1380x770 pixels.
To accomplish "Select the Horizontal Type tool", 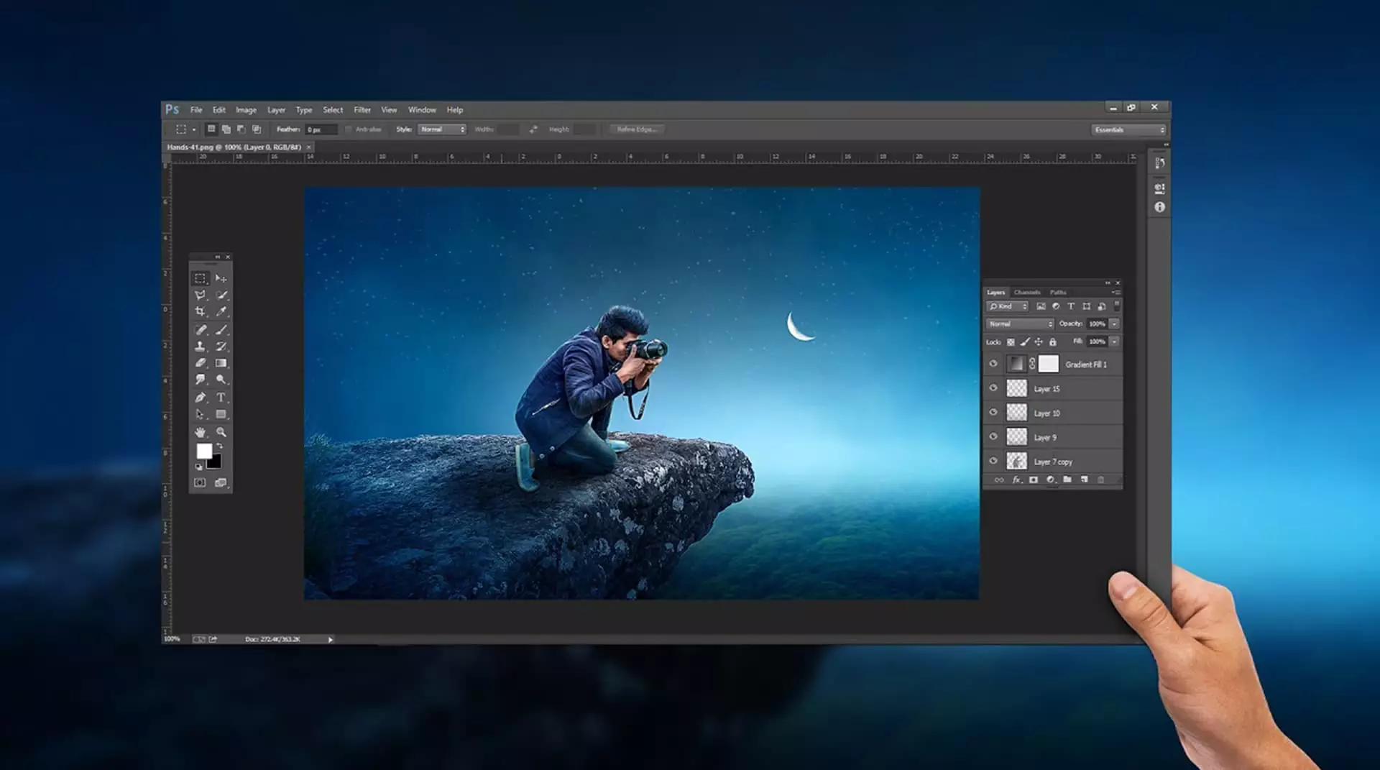I will coord(221,398).
